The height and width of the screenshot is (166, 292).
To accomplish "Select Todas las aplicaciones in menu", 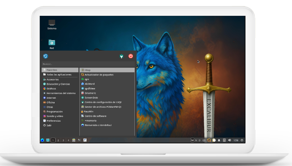I will tap(59, 74).
